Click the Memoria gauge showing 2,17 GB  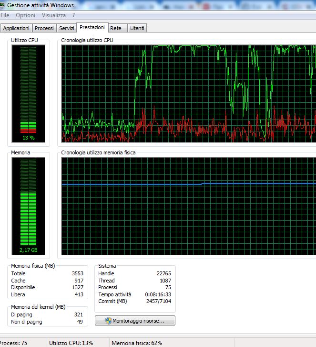tap(28, 206)
